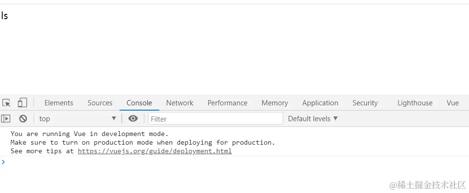
Task: Select the Memory tab
Action: 275,103
